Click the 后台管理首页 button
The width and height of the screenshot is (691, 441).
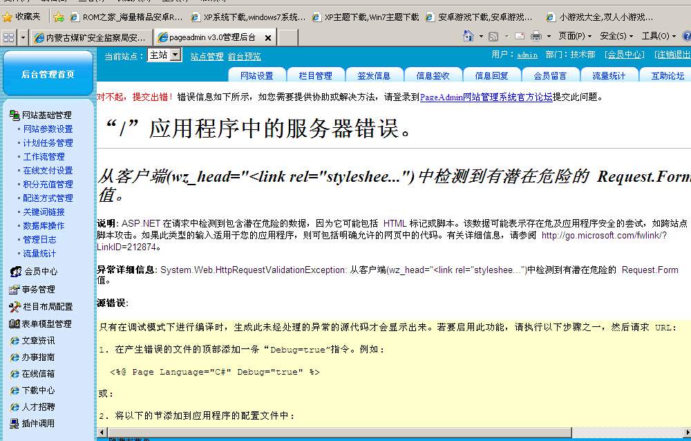click(48, 74)
